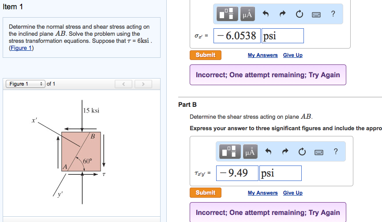Open help for Part A answer box
Screen dimensions: 382x222
[x=333, y=14]
